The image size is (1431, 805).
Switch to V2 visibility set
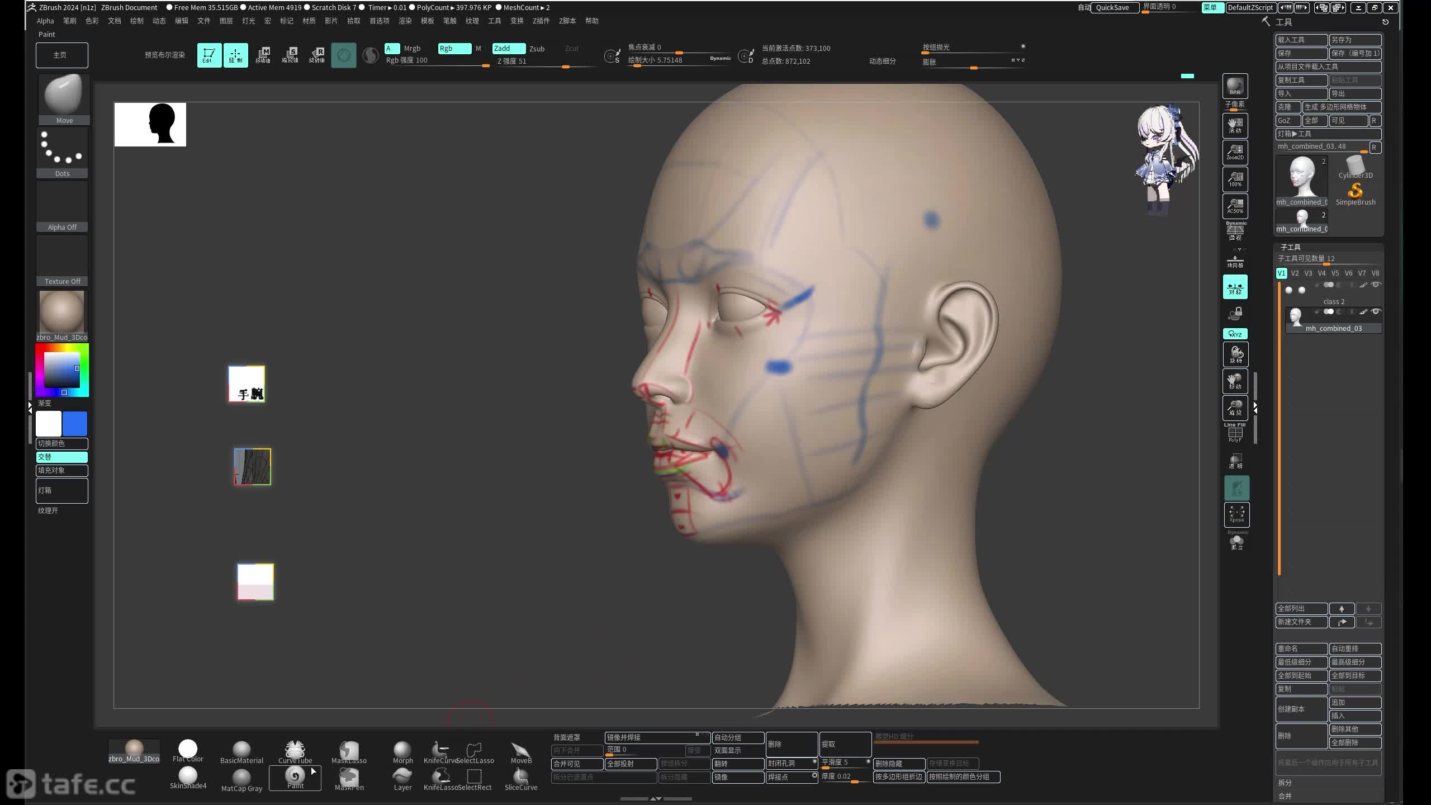pos(1295,273)
